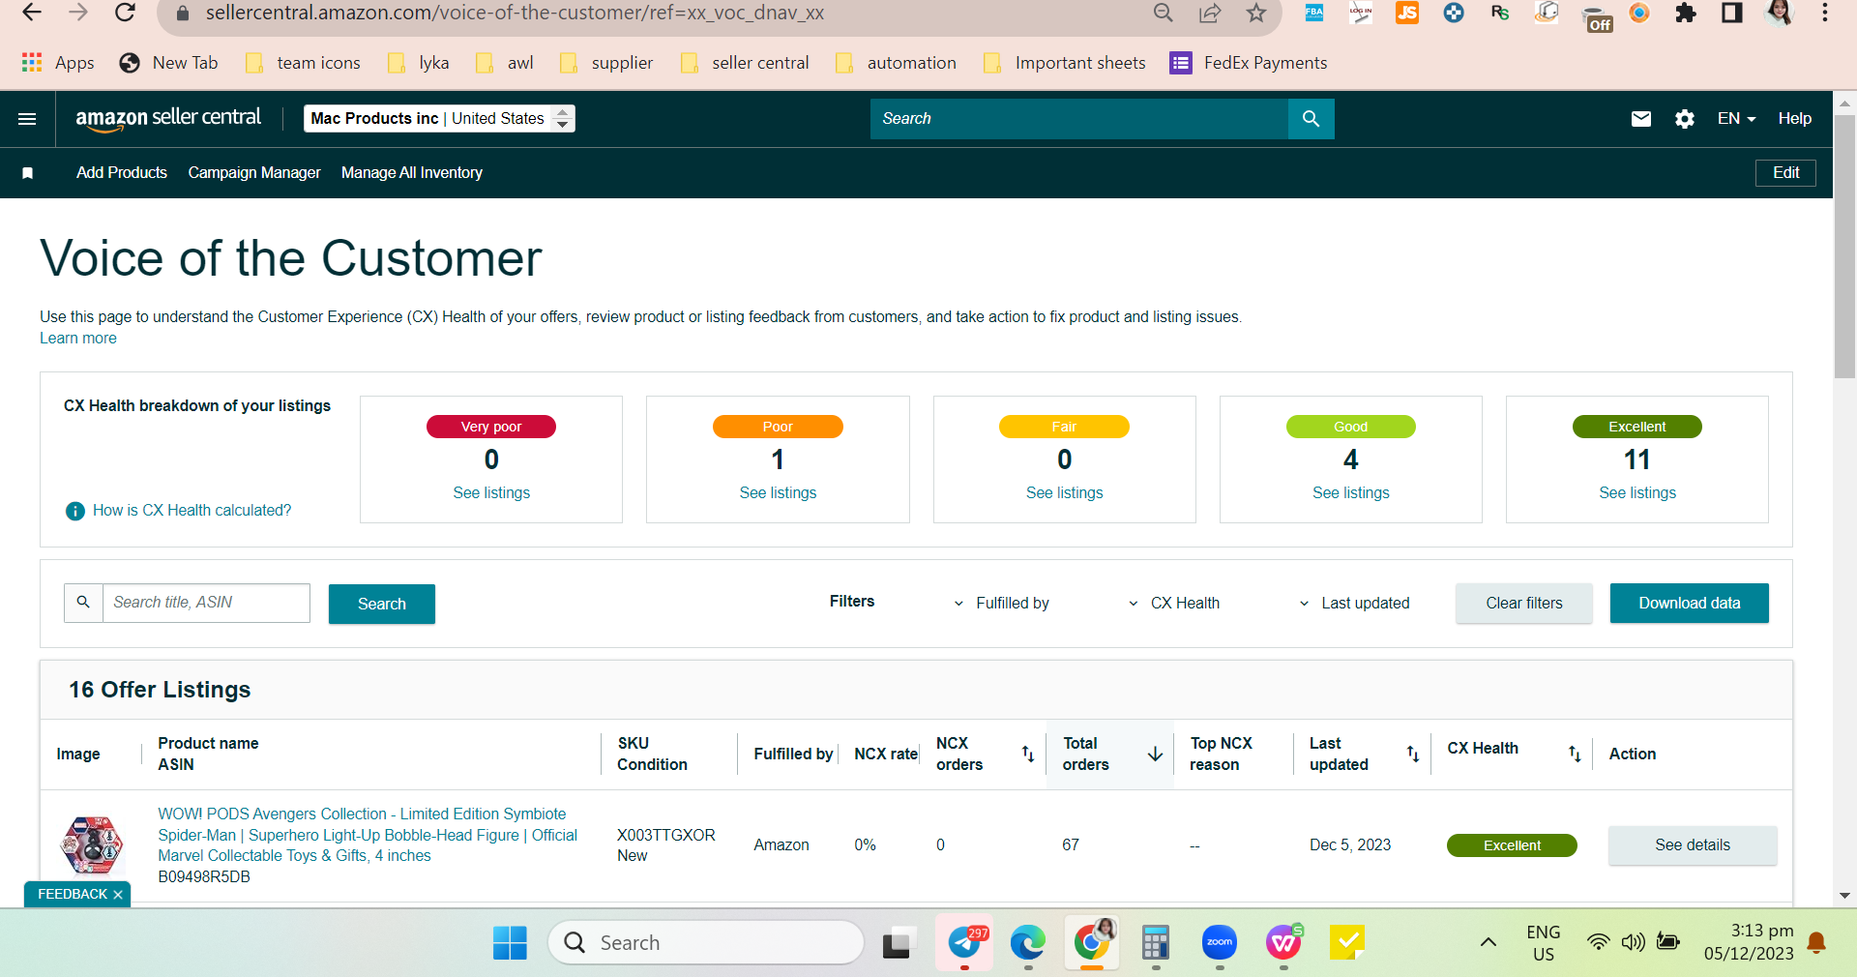The image size is (1857, 977).
Task: Click Download data button
Action: pos(1690,604)
